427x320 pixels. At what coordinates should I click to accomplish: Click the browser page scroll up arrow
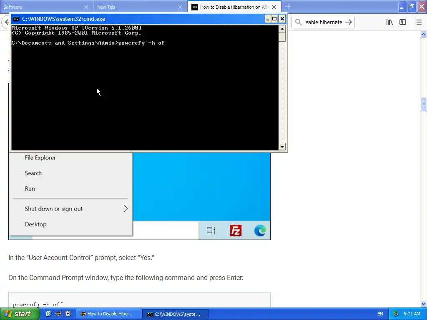(423, 34)
